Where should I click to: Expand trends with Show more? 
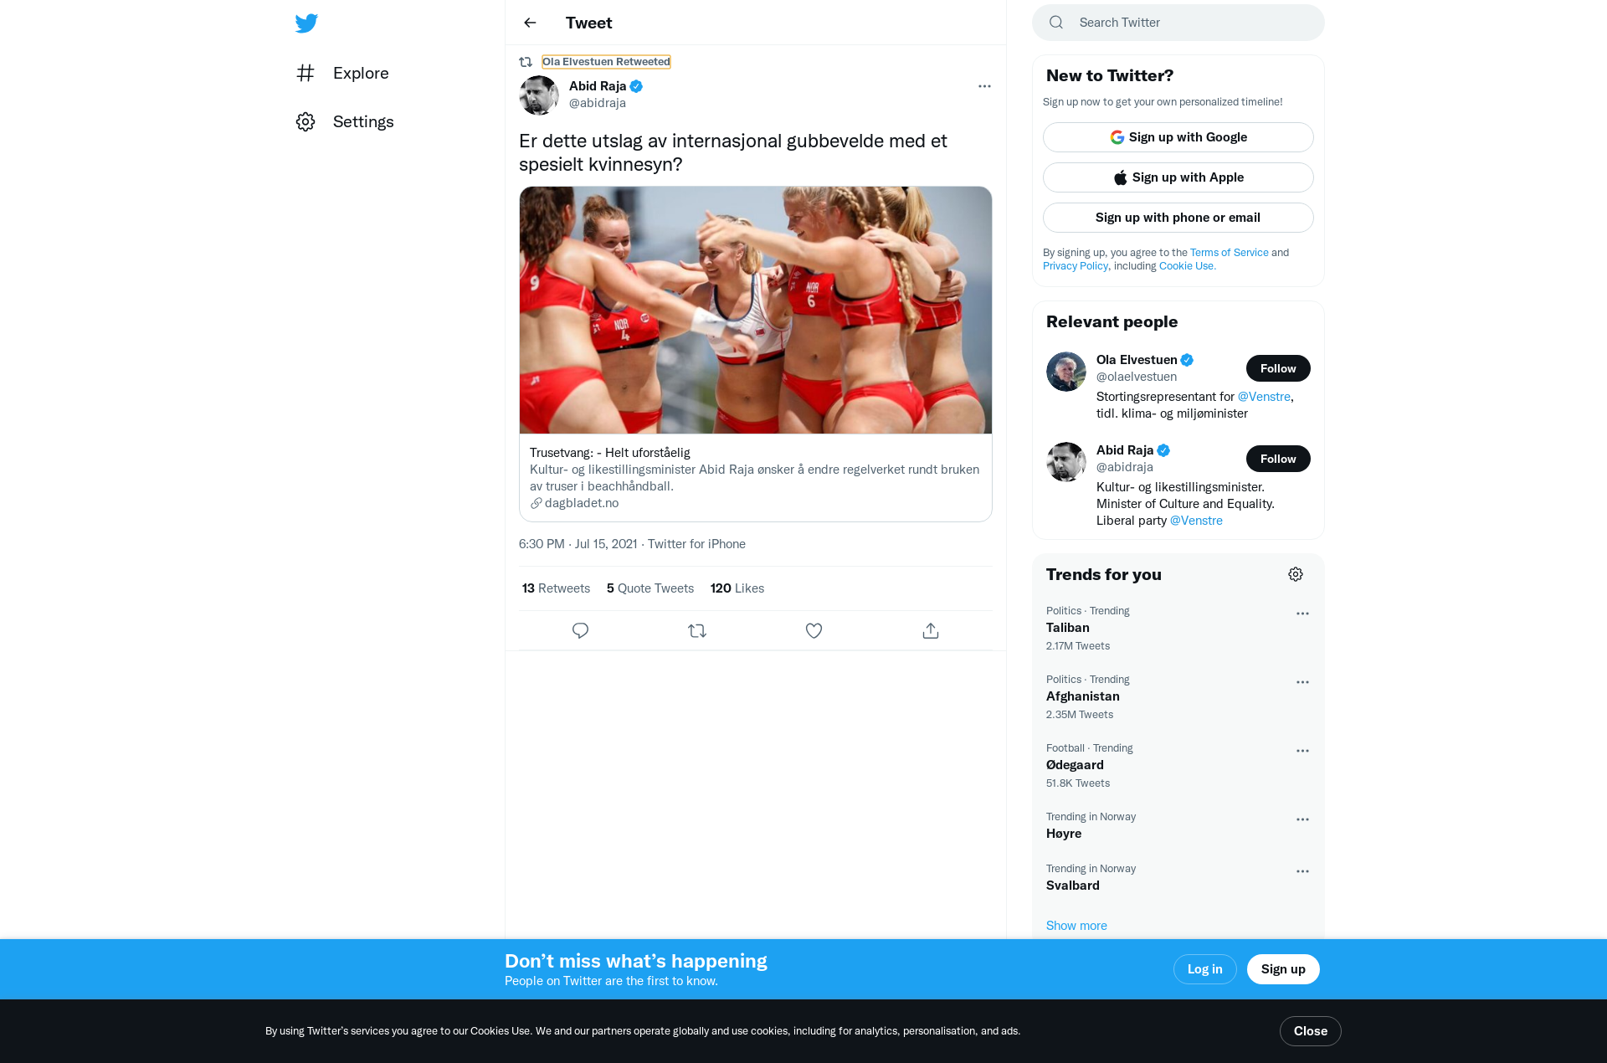point(1076,925)
